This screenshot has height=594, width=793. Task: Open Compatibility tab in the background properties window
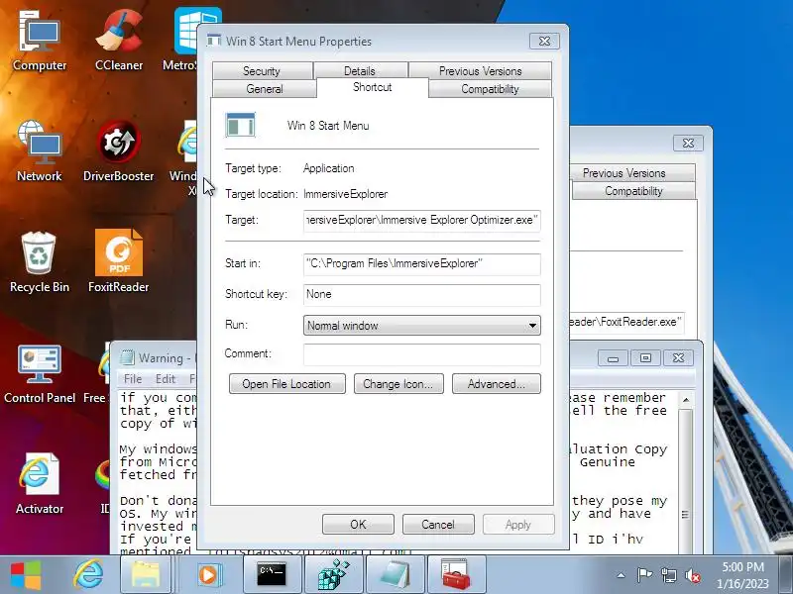633,191
